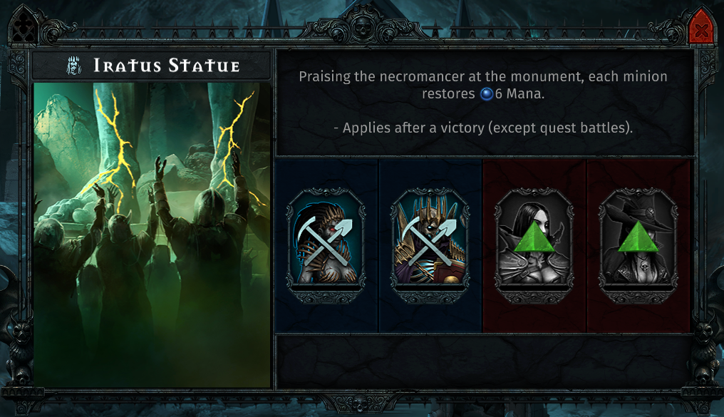Click the Iratus Statue title header
The width and height of the screenshot is (724, 417).
click(152, 66)
